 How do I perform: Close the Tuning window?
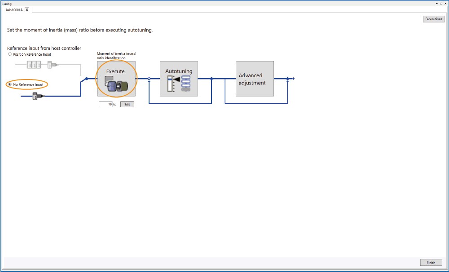[445, 3]
